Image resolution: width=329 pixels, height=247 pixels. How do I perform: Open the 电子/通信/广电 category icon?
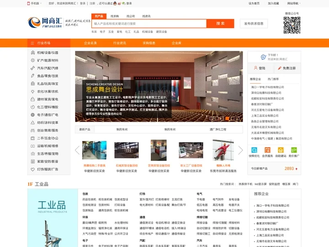33,115
